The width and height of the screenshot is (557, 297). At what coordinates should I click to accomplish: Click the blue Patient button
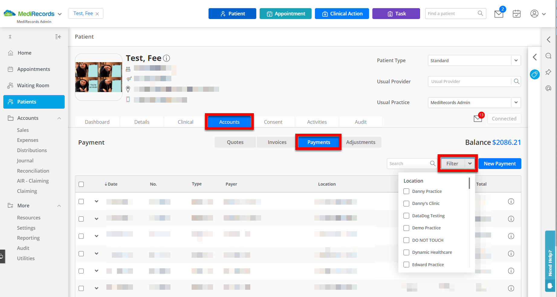(x=232, y=14)
